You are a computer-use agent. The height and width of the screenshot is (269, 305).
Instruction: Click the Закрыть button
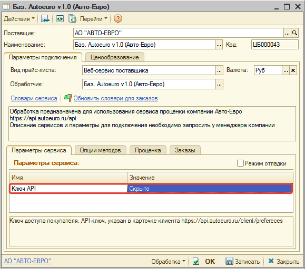284,261
